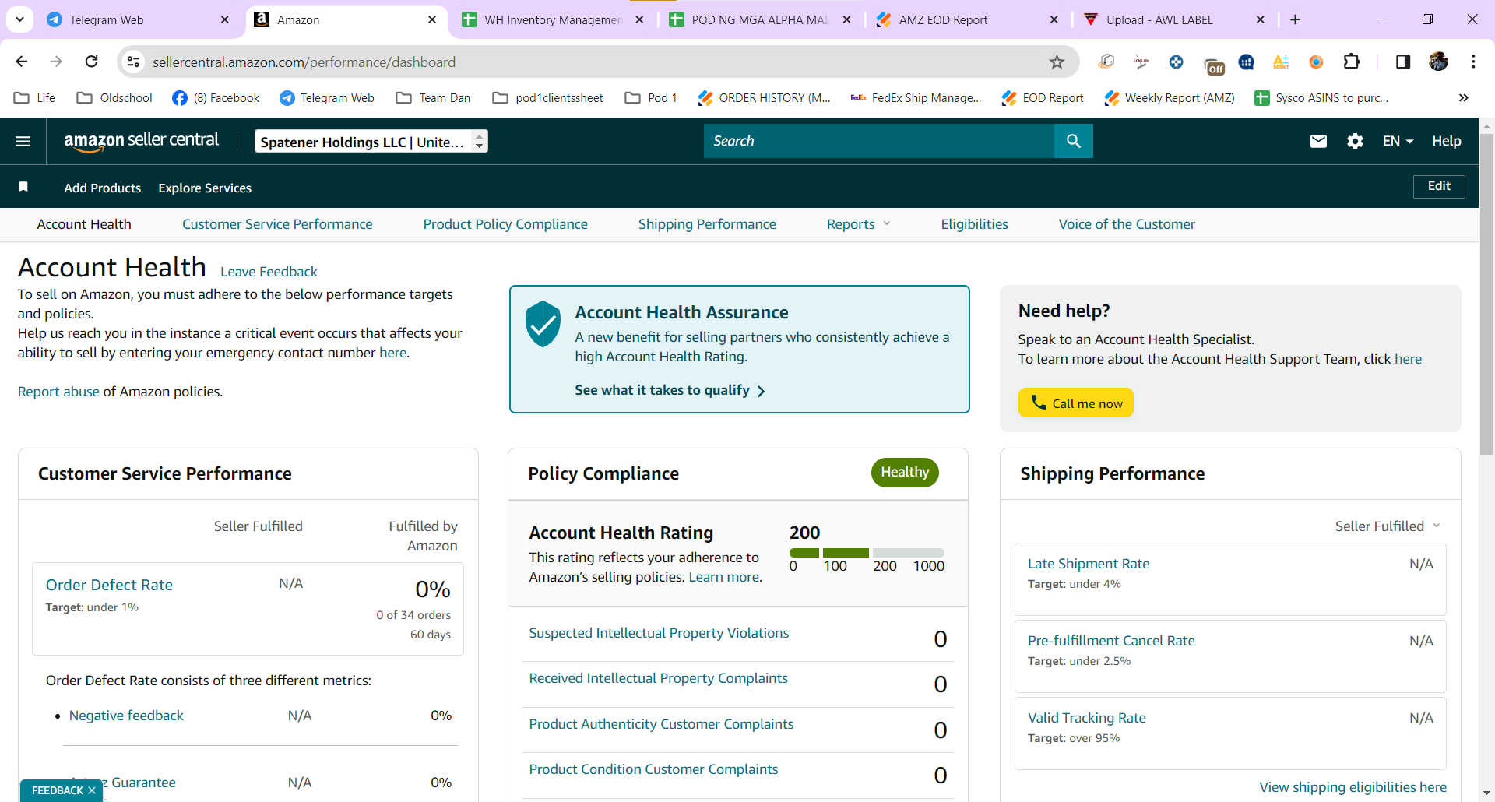
Task: Open the FedEx Ship Manager bookmark
Action: pos(916,97)
